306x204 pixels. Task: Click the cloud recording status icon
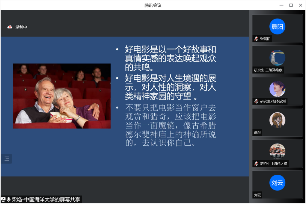pyautogui.click(x=10, y=27)
